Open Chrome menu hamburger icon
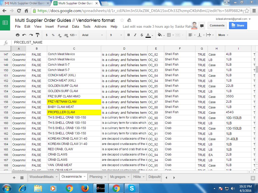The image size is (258, 193). point(254,11)
